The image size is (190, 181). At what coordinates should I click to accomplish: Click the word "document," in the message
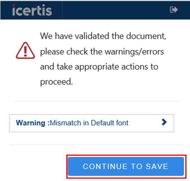pos(146,36)
